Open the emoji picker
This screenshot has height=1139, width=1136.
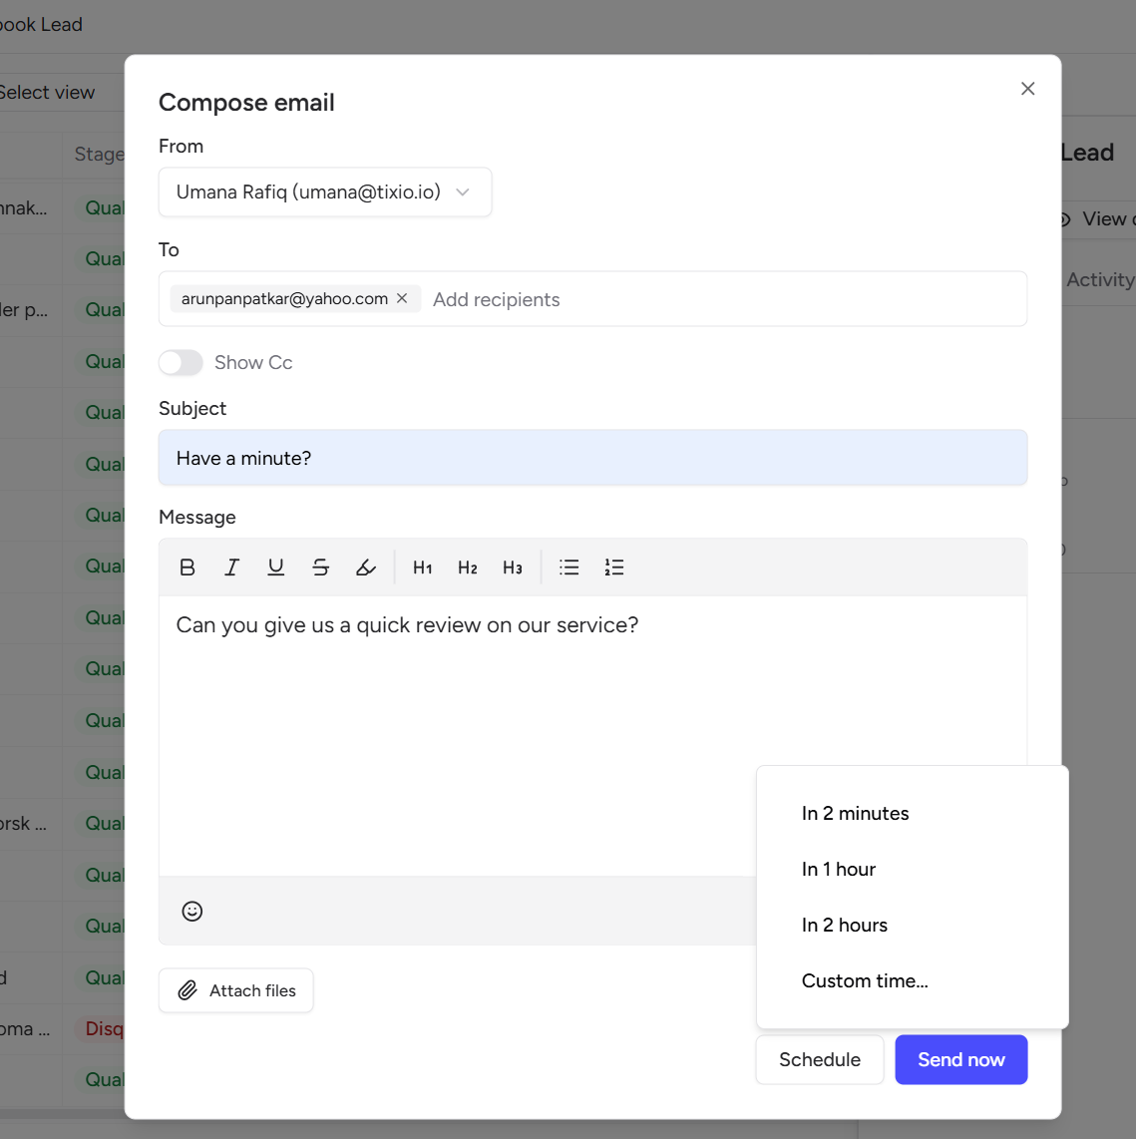pos(192,911)
